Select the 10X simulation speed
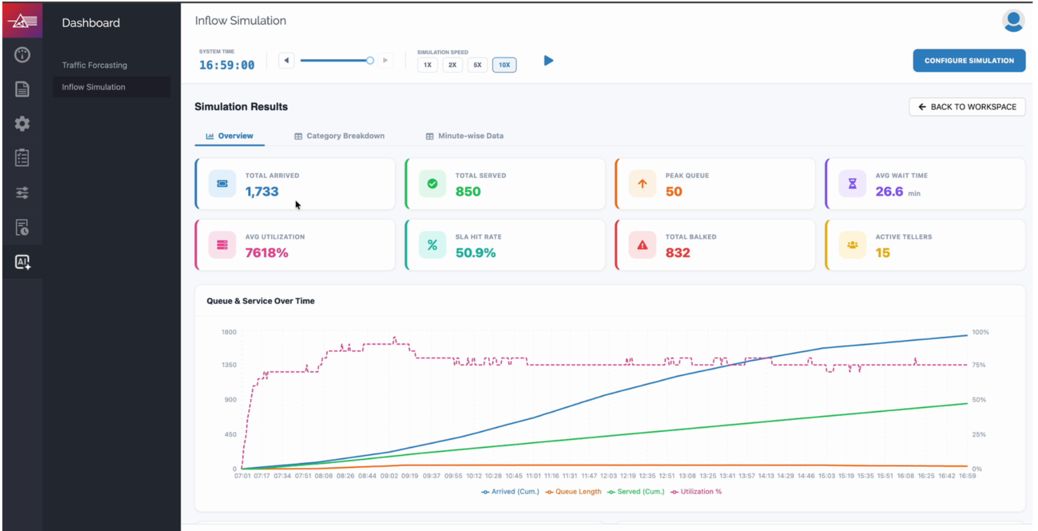 pos(504,65)
